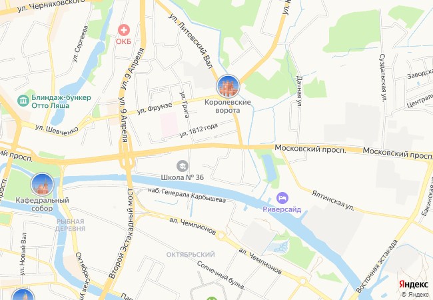Viewport: 433px width, 300px height.
Task: Click the partial landmark marker at bottom-left corner
Action: pyautogui.click(x=23, y=295)
